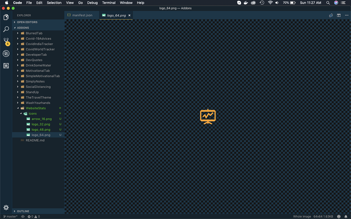Open Siri from the menu bar
The height and width of the screenshot is (219, 351).
[336, 3]
